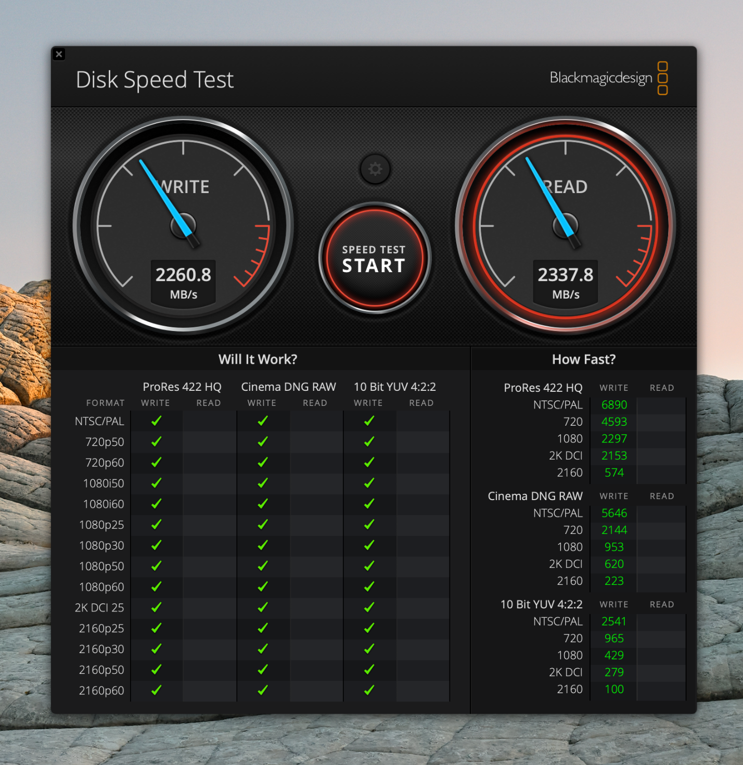Screen dimensions: 743x765
Task: Click the 2260.8 MB/s write speed readout
Action: coord(184,282)
